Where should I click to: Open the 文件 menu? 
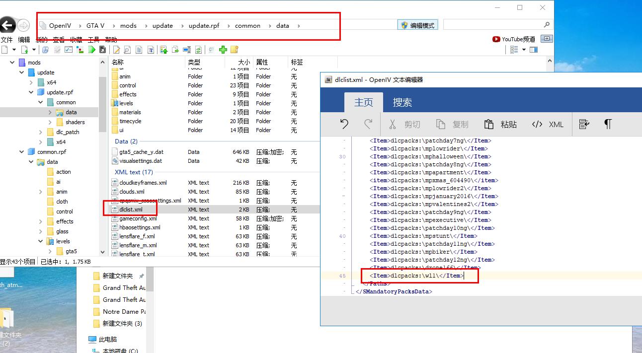pos(6,40)
